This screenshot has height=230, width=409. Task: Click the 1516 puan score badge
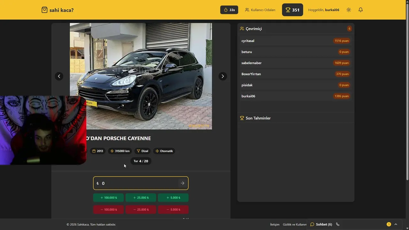click(x=342, y=41)
